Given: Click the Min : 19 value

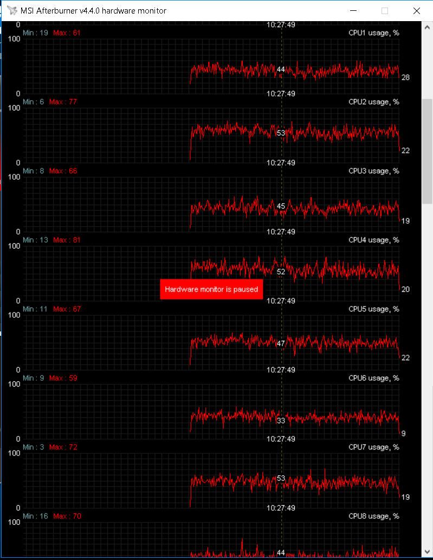Looking at the screenshot, I should pos(35,33).
